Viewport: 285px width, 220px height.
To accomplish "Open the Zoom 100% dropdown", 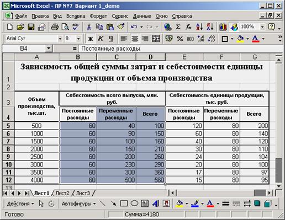I will click(262, 27).
